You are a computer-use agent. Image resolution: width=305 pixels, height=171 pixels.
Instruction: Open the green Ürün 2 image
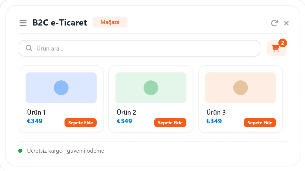click(x=151, y=88)
